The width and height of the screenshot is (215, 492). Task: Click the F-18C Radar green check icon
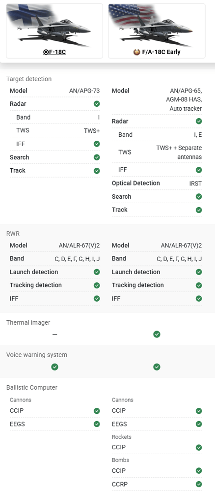tap(97, 104)
